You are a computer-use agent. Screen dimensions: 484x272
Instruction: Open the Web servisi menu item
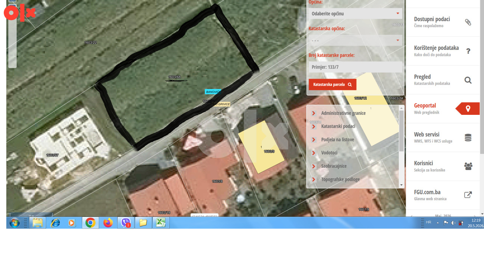[443, 138]
